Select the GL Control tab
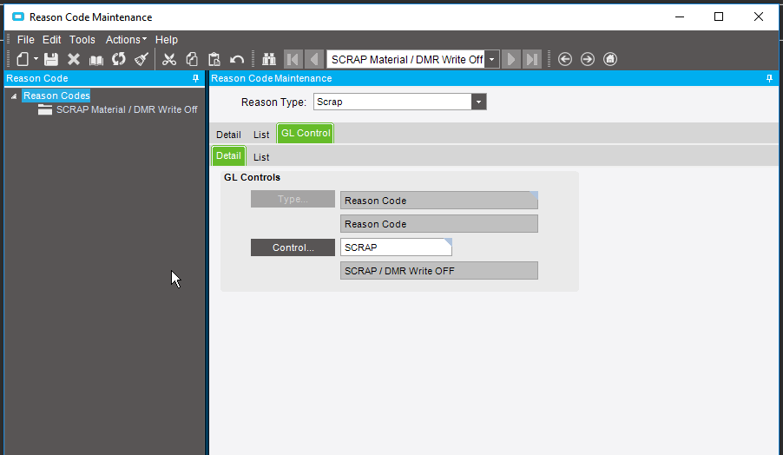783x455 pixels. coord(306,134)
